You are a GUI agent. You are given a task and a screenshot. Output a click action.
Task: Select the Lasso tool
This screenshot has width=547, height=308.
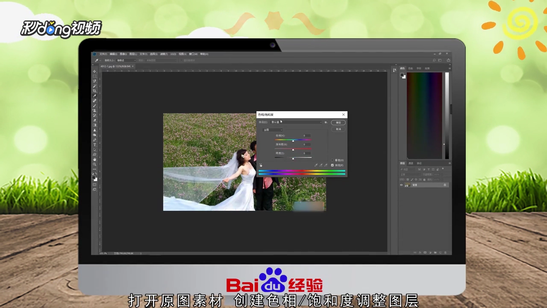tap(94, 81)
